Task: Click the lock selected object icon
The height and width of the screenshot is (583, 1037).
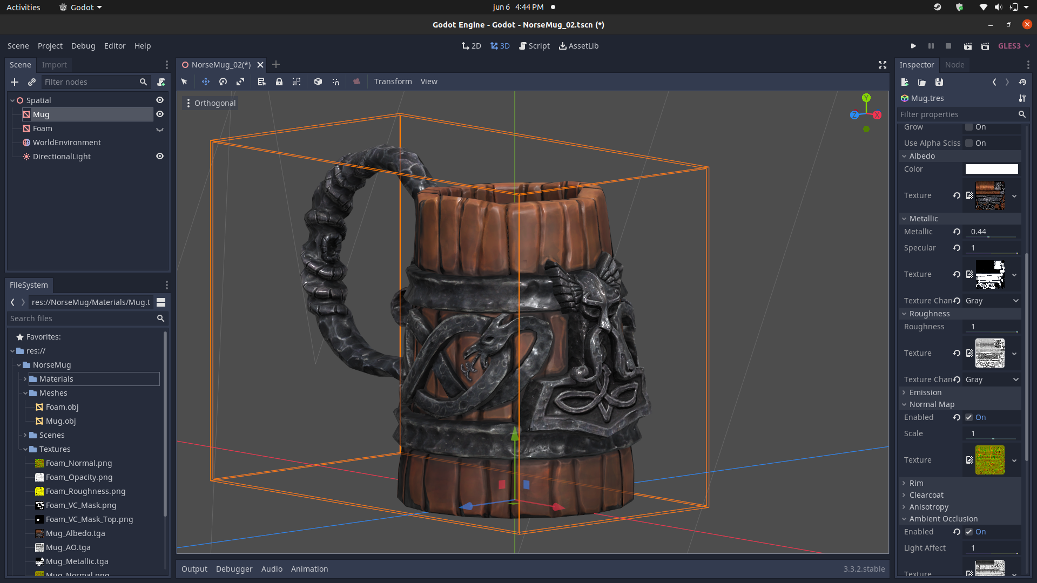Action: (279, 82)
